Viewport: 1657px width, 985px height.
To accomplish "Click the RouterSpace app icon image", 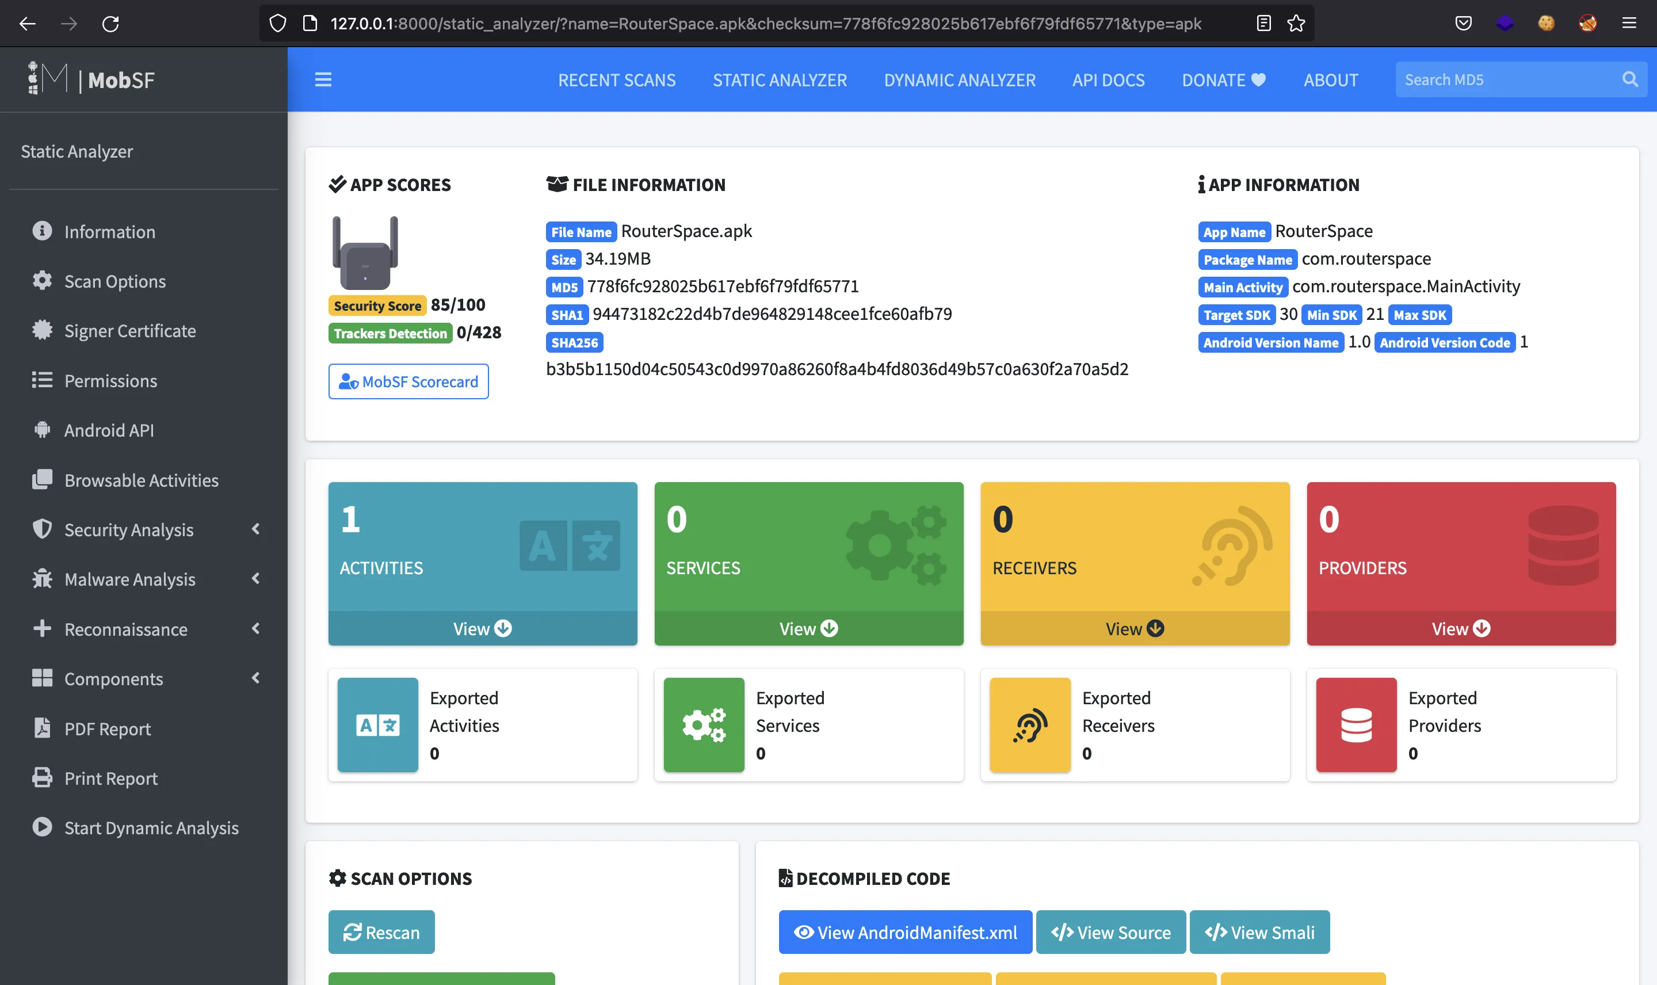I will pyautogui.click(x=365, y=253).
